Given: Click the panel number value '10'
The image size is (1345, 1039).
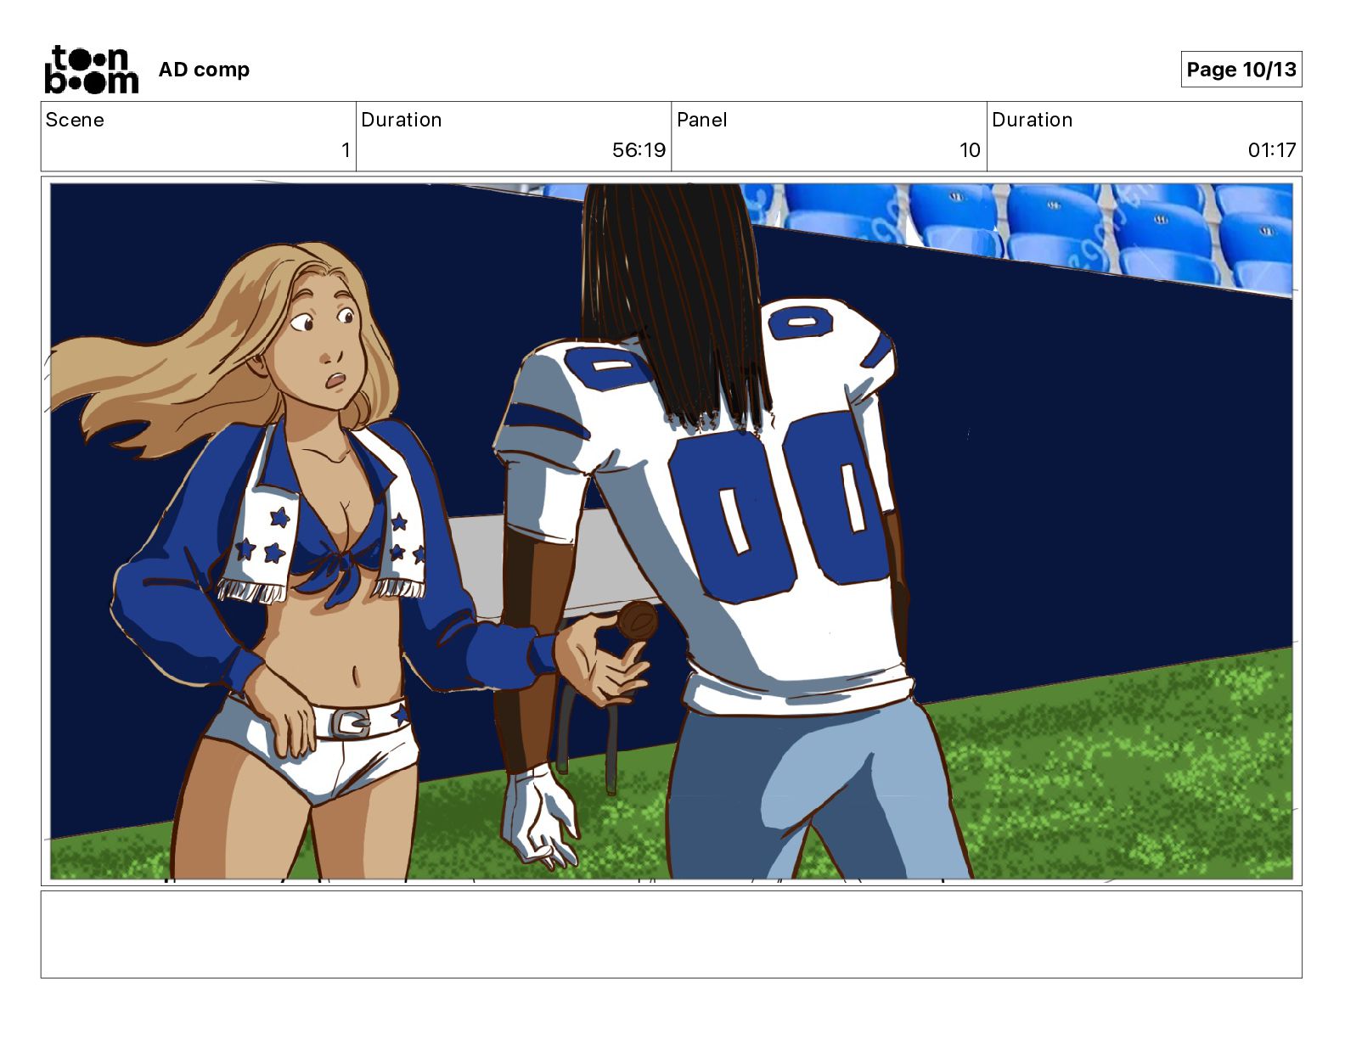Looking at the screenshot, I should (970, 150).
